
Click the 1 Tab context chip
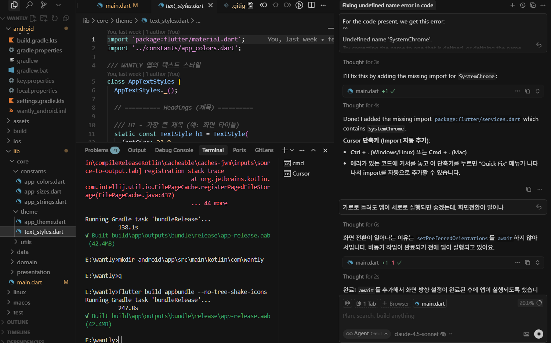point(366,303)
